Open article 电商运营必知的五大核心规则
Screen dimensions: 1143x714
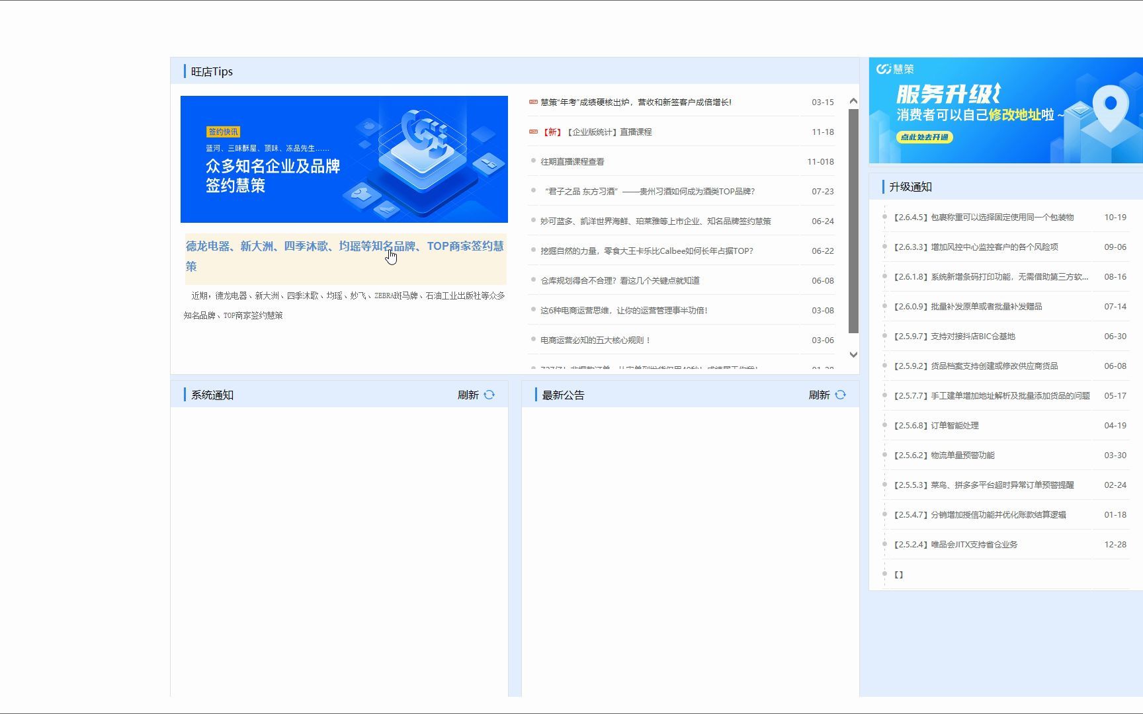(595, 340)
